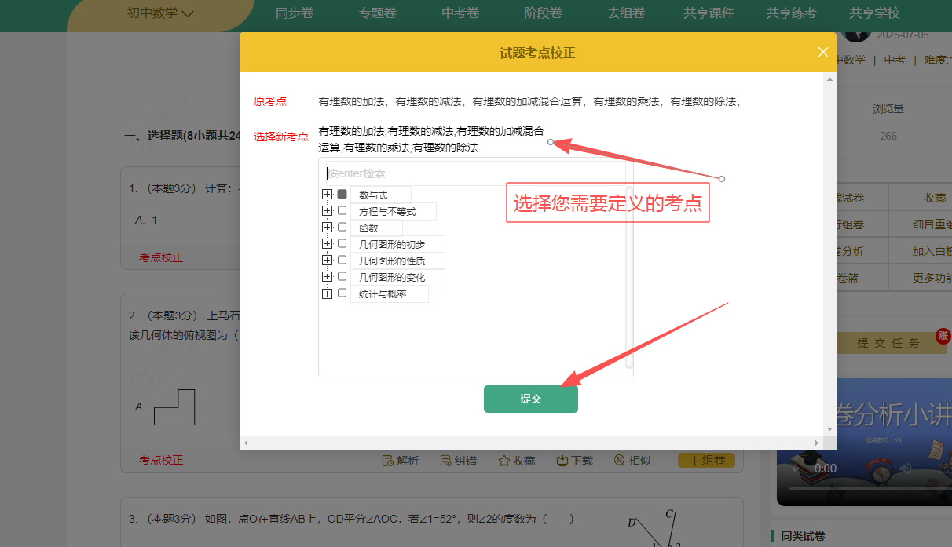Switch to the 专题卷 tab
This screenshot has height=547, width=952.
point(378,13)
